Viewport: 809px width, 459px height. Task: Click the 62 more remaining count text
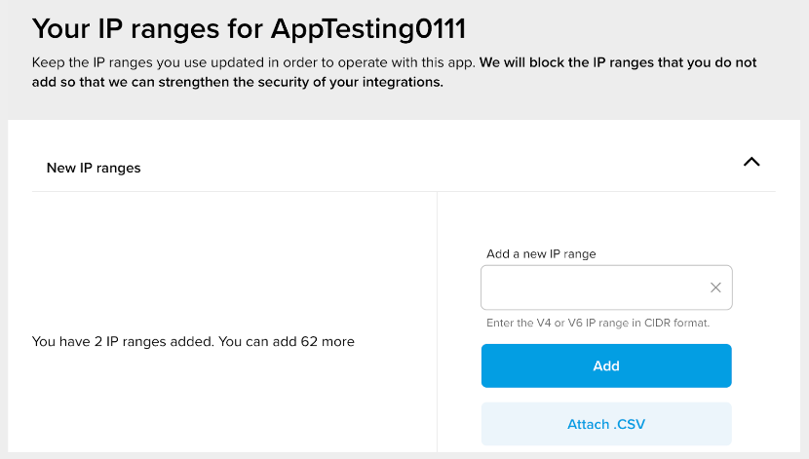tap(327, 341)
